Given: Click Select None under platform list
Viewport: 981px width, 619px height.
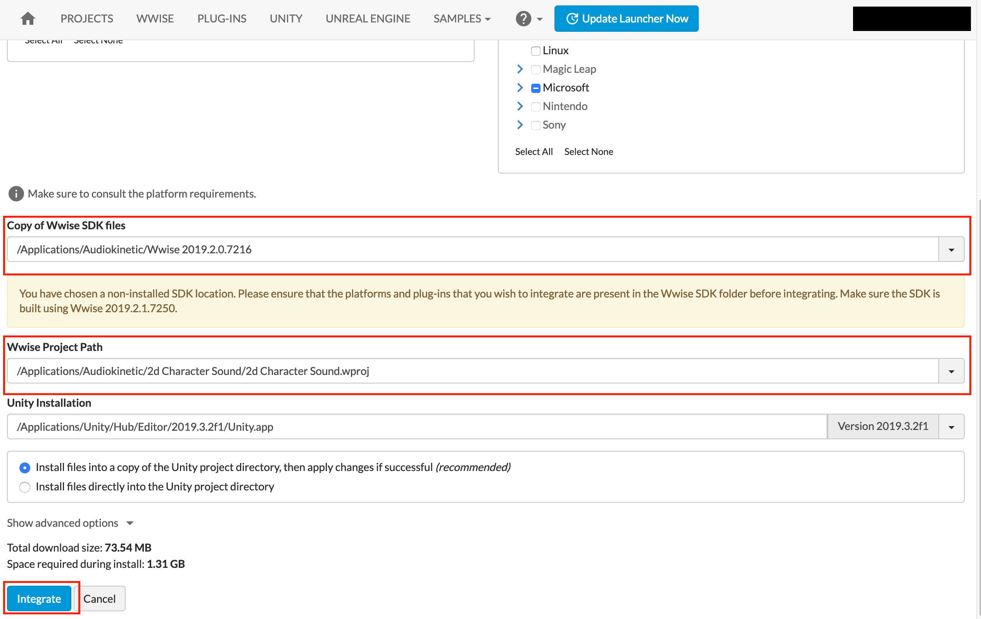Looking at the screenshot, I should tap(588, 152).
